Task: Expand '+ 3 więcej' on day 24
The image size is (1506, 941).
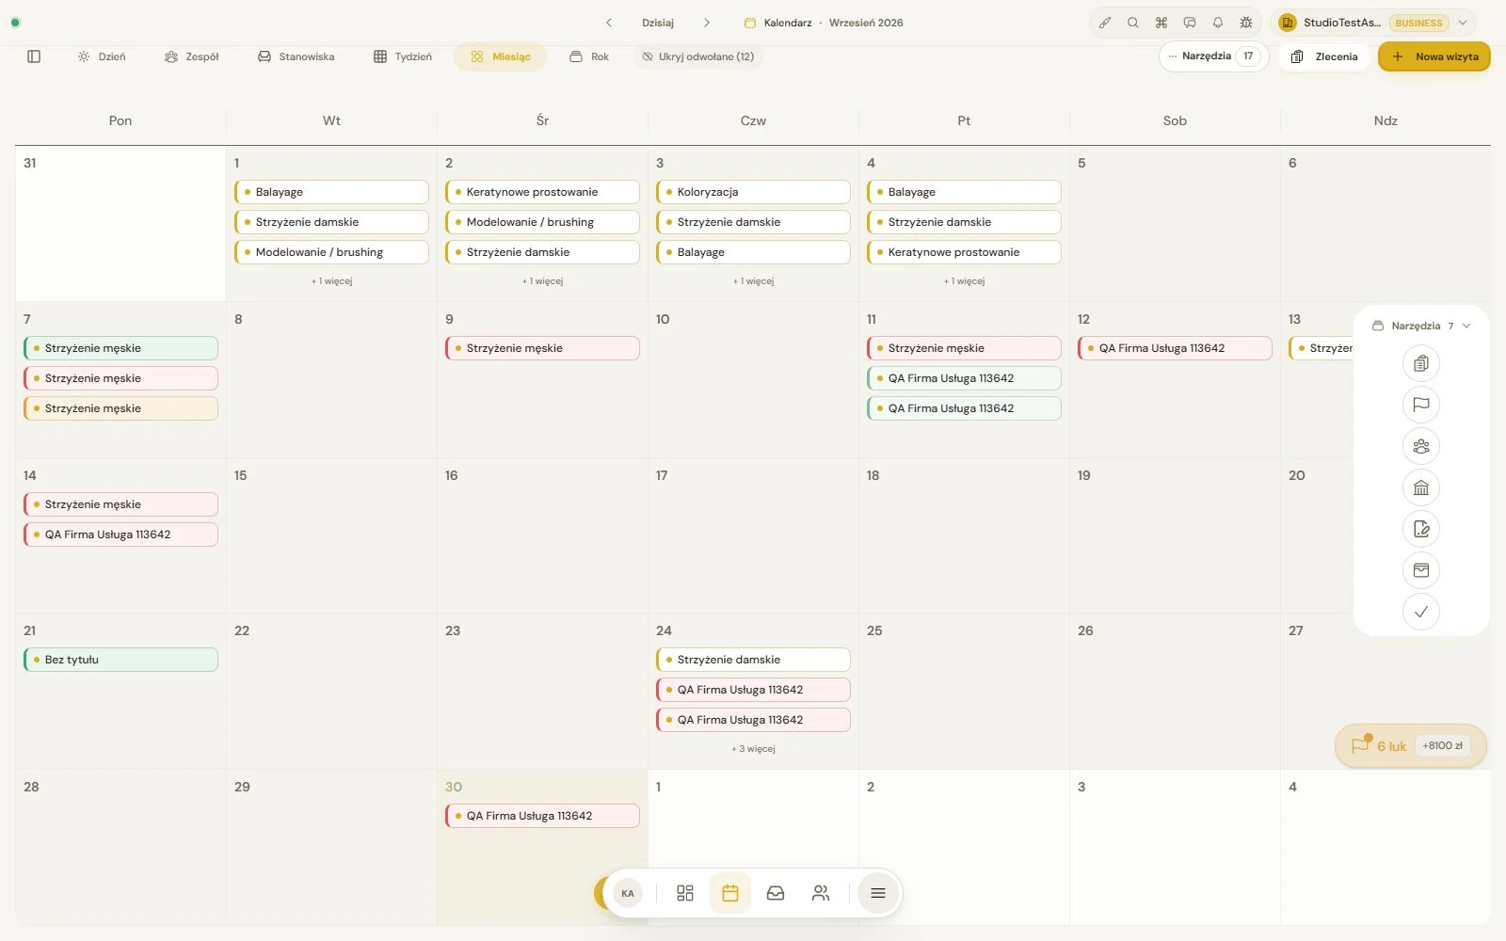Action: 753,749
